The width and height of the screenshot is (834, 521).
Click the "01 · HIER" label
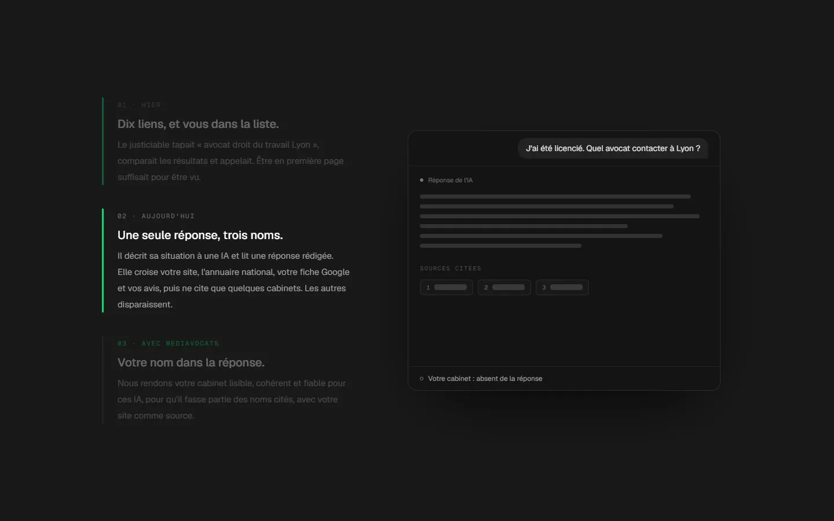coord(139,105)
